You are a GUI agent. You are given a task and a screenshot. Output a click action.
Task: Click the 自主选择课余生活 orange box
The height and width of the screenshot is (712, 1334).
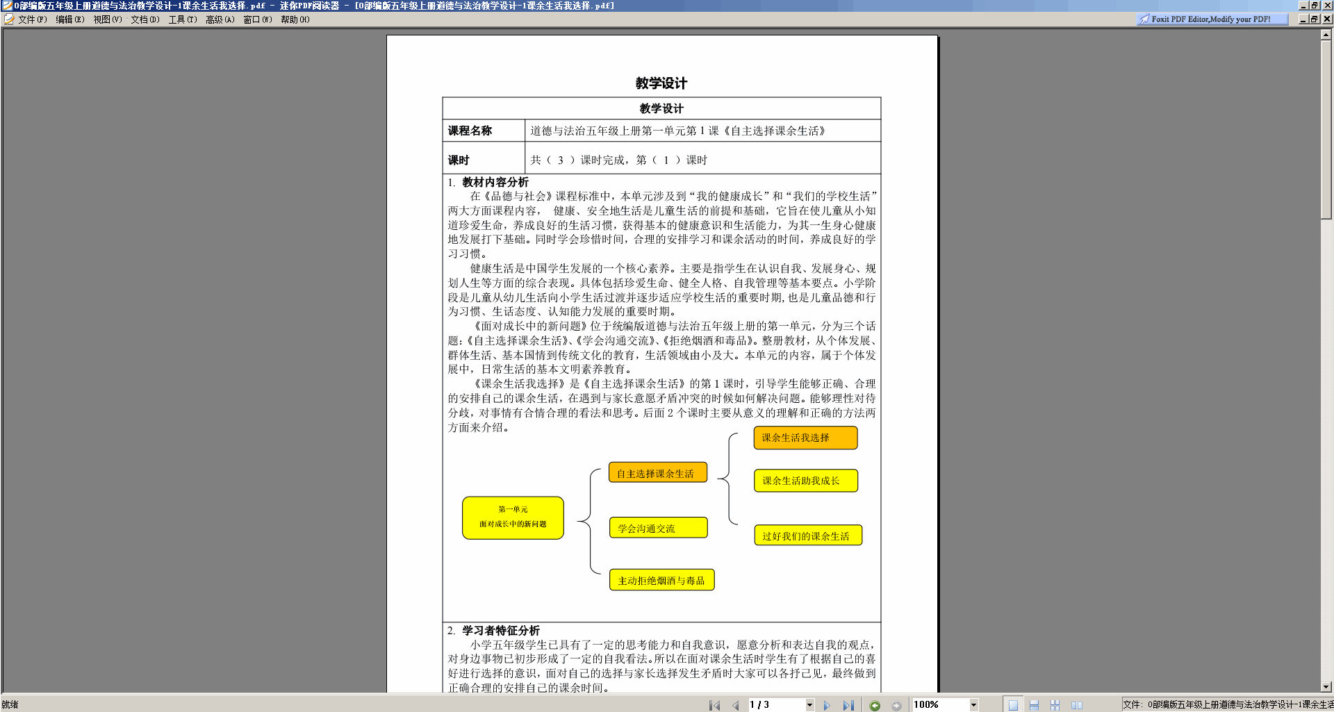click(x=658, y=472)
